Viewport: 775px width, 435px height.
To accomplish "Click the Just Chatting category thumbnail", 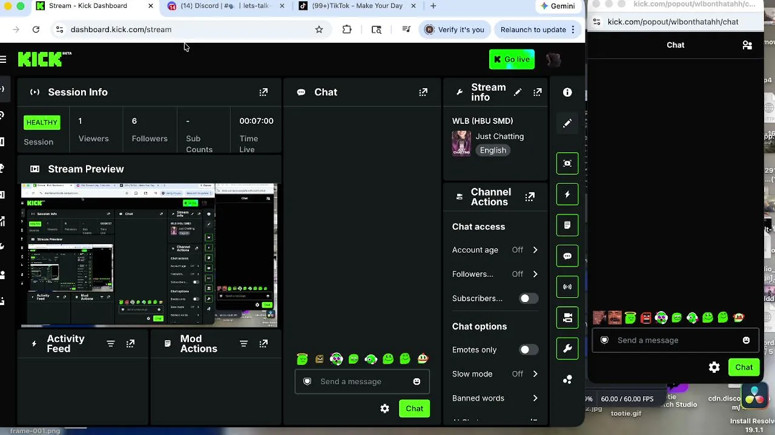I will [461, 143].
